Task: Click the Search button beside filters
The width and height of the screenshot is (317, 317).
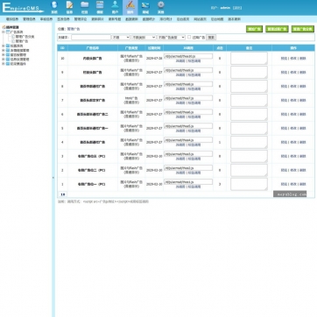Action: click(x=211, y=38)
